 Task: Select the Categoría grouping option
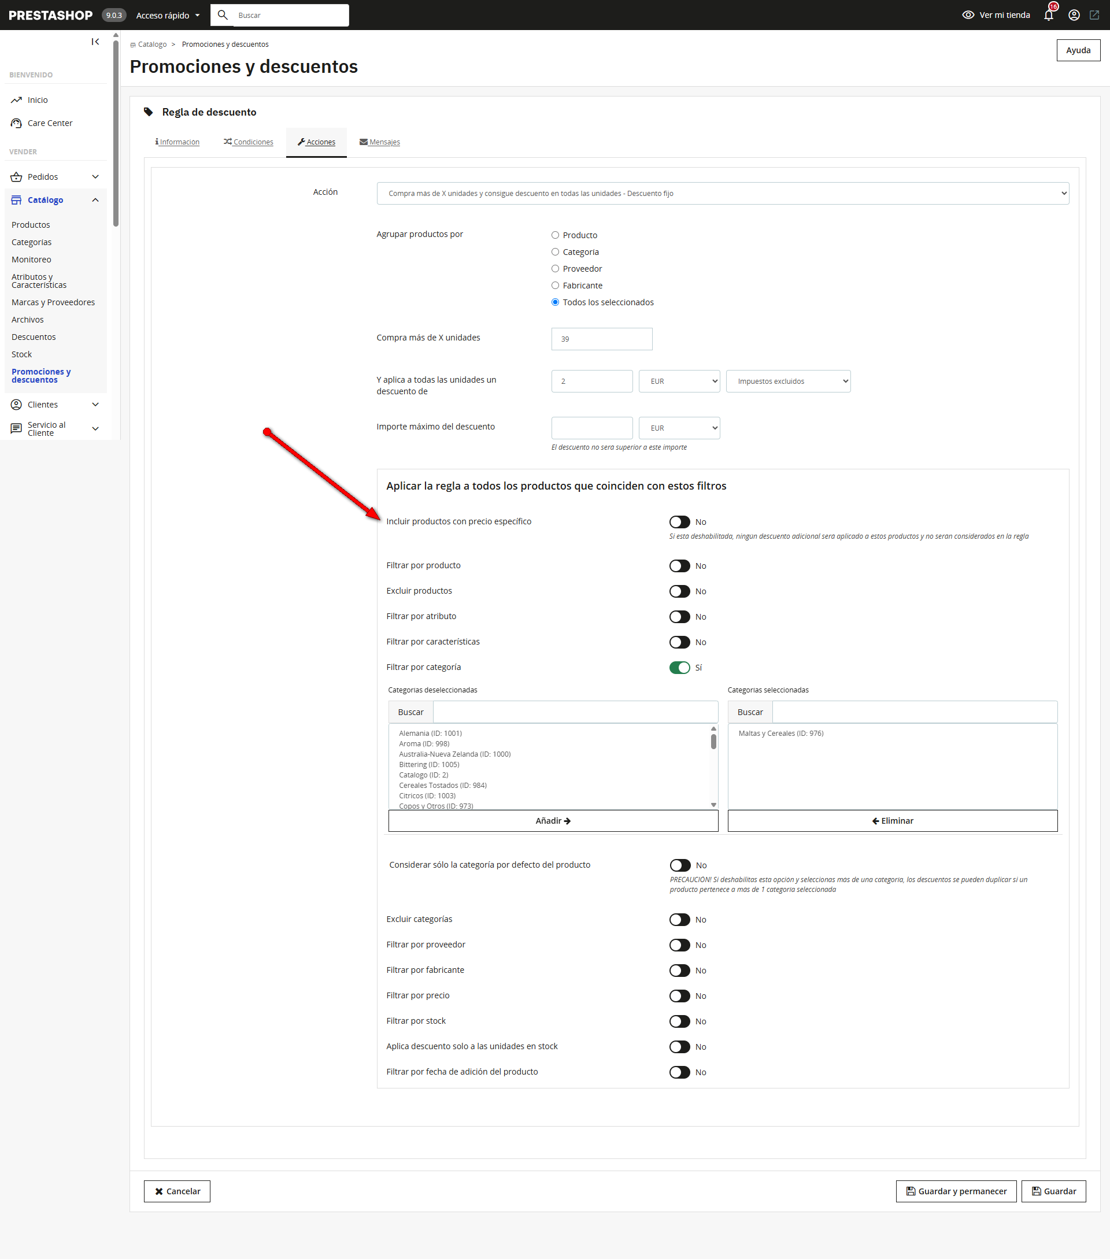(x=555, y=252)
